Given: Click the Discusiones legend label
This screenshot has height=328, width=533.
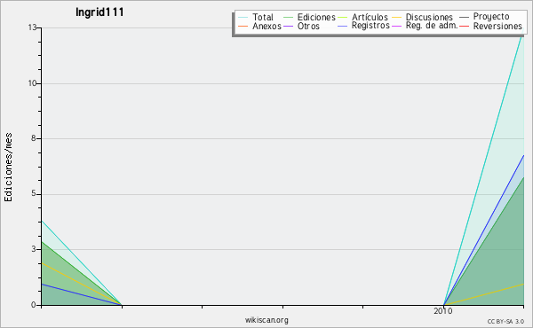Looking at the screenshot, I should 429,17.
